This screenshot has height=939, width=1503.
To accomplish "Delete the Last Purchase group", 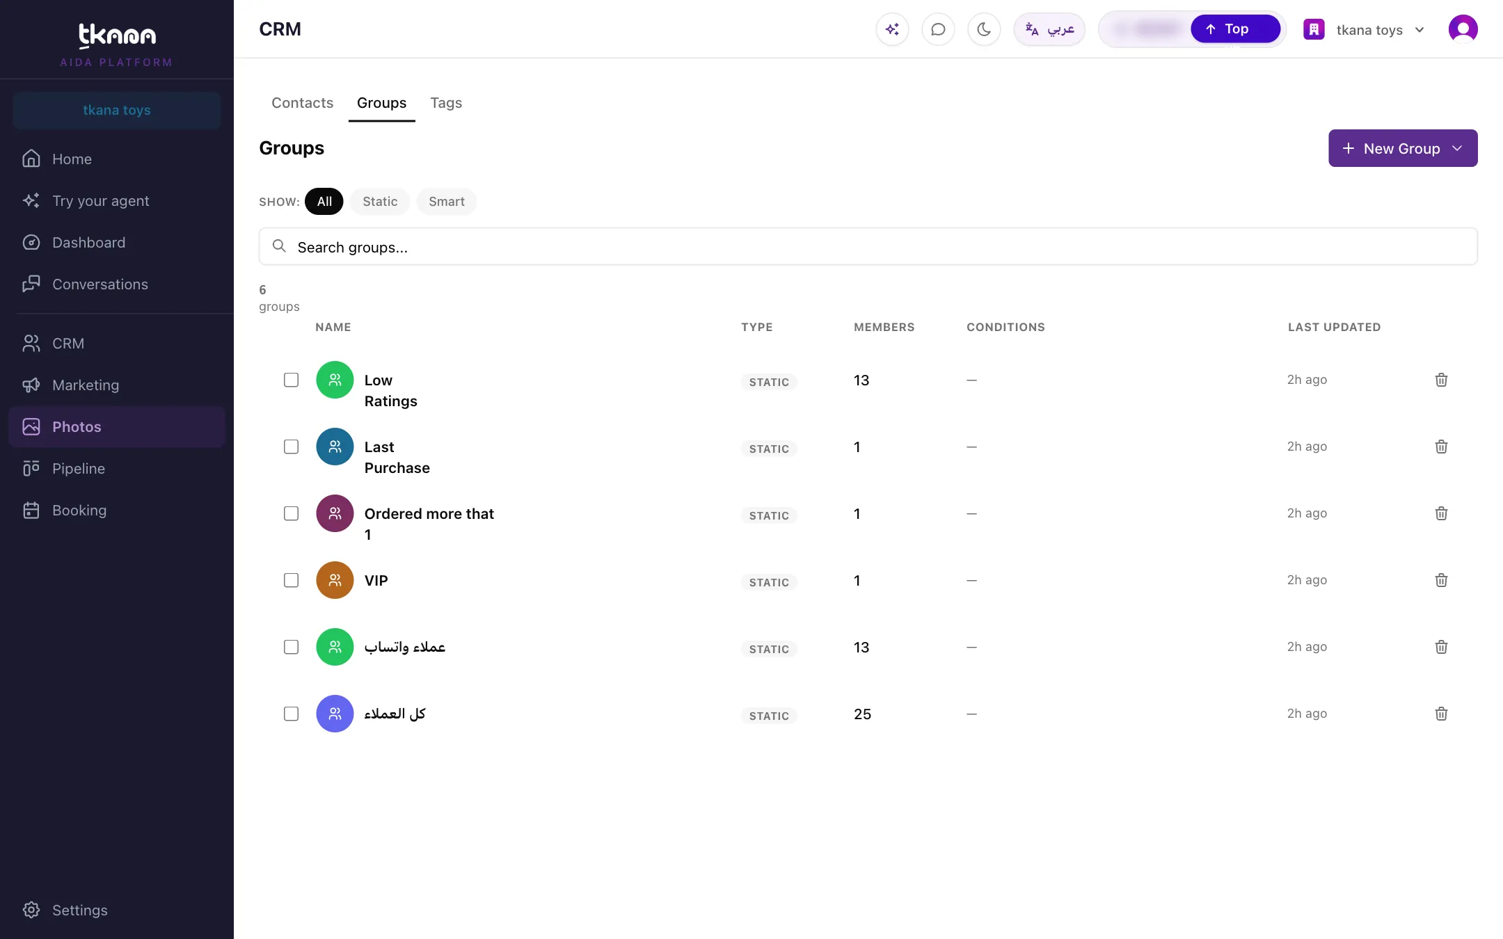I will pyautogui.click(x=1441, y=447).
